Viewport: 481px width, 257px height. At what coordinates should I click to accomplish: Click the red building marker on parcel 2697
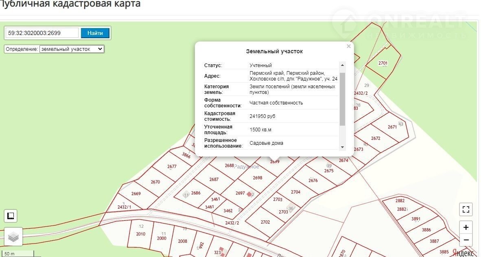(x=249, y=194)
